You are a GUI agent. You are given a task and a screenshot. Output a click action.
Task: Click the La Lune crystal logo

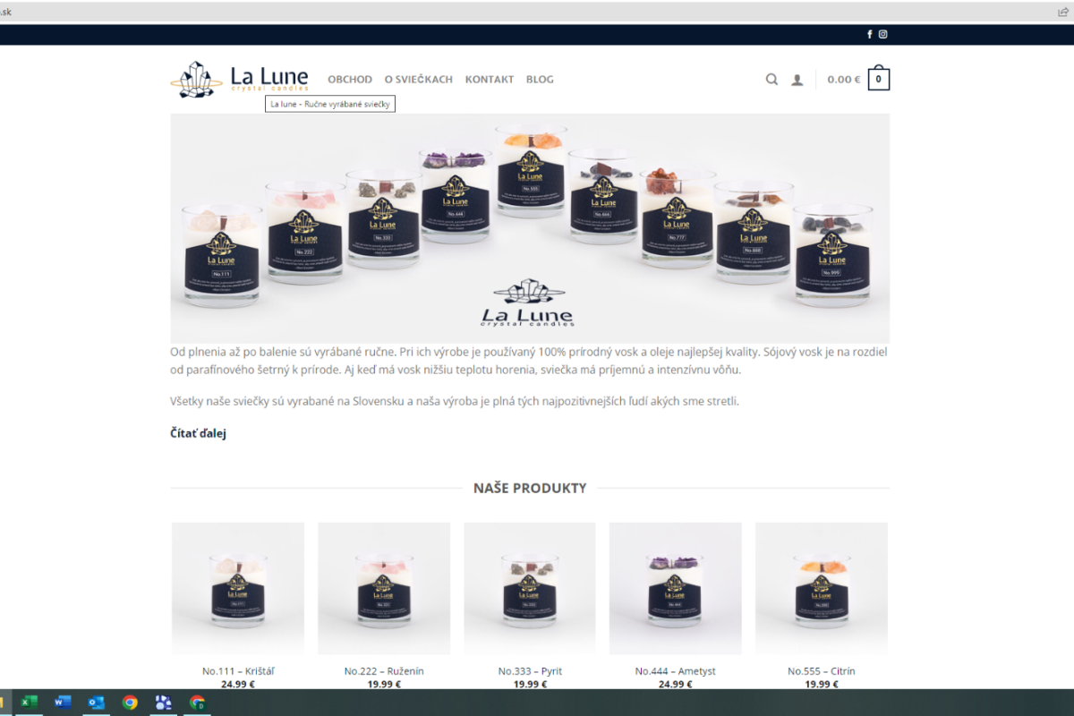pos(240,79)
